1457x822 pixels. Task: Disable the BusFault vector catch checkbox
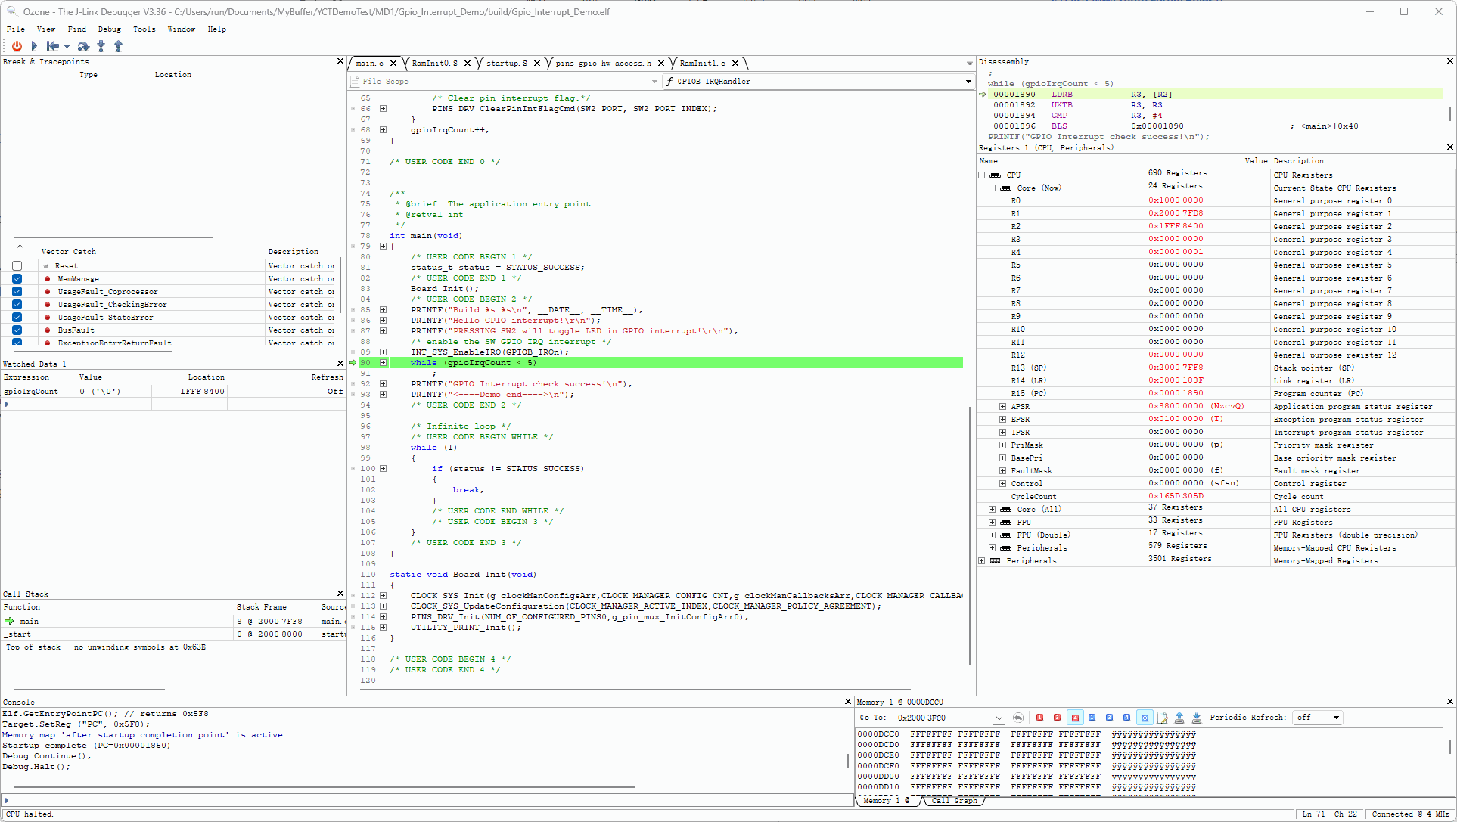point(17,330)
